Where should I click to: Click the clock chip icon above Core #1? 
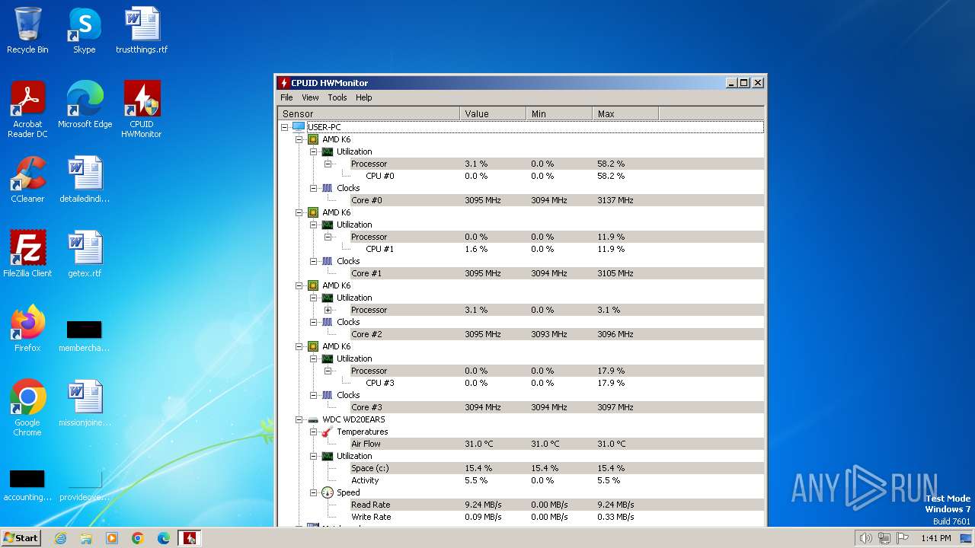[x=328, y=261]
